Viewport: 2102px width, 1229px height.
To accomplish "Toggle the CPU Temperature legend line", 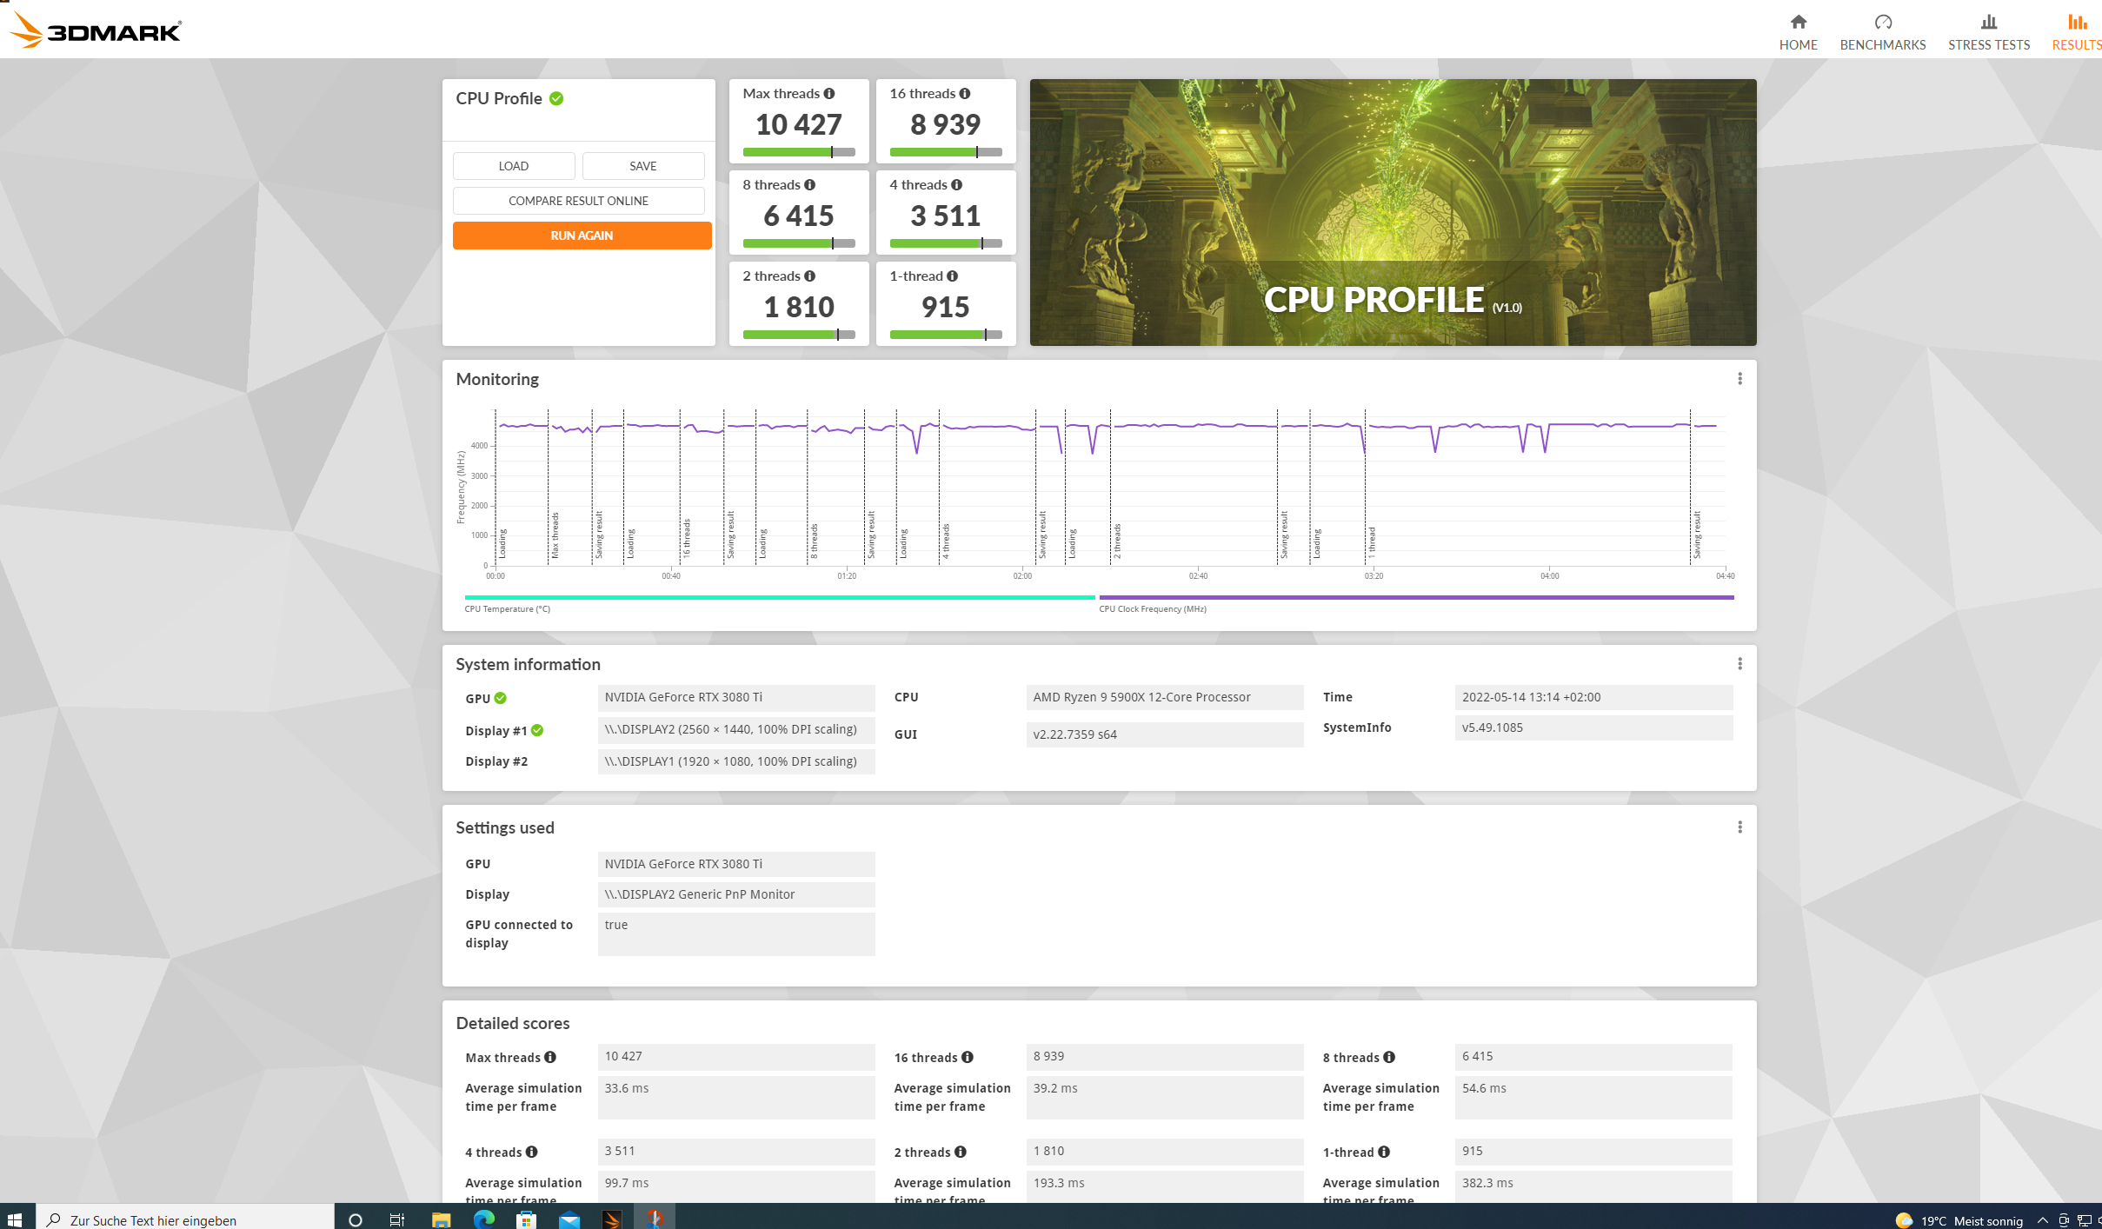I will [x=779, y=598].
